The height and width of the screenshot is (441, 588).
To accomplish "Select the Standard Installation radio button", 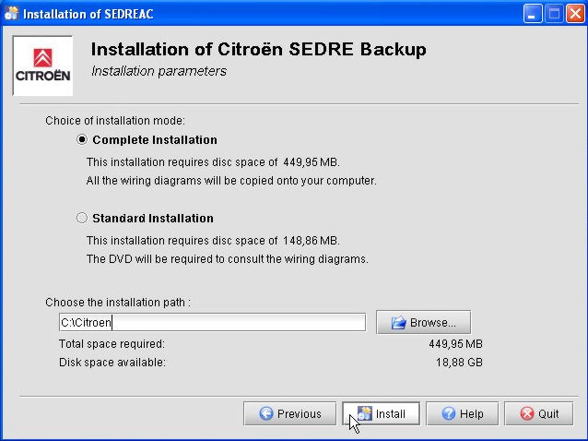I will pyautogui.click(x=82, y=219).
